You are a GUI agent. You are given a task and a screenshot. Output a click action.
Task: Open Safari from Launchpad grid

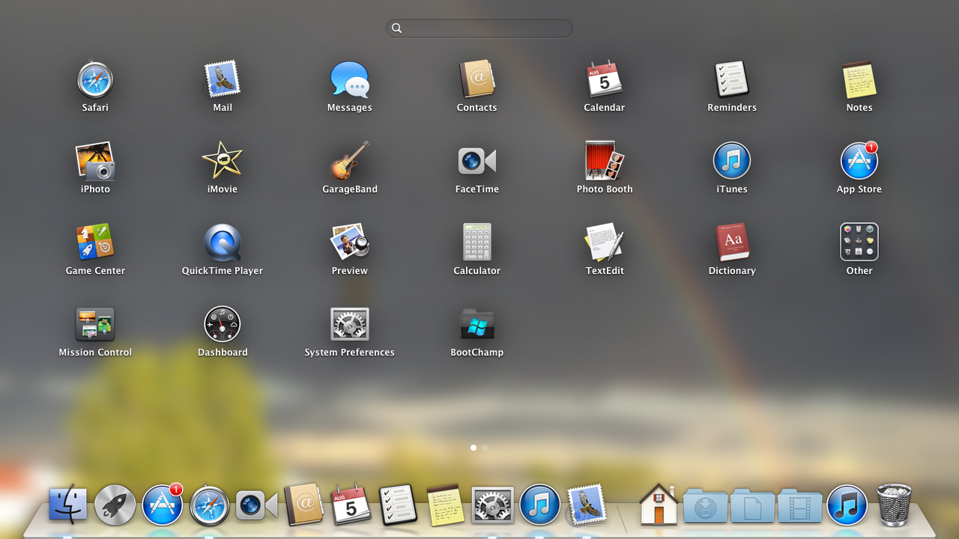(95, 79)
